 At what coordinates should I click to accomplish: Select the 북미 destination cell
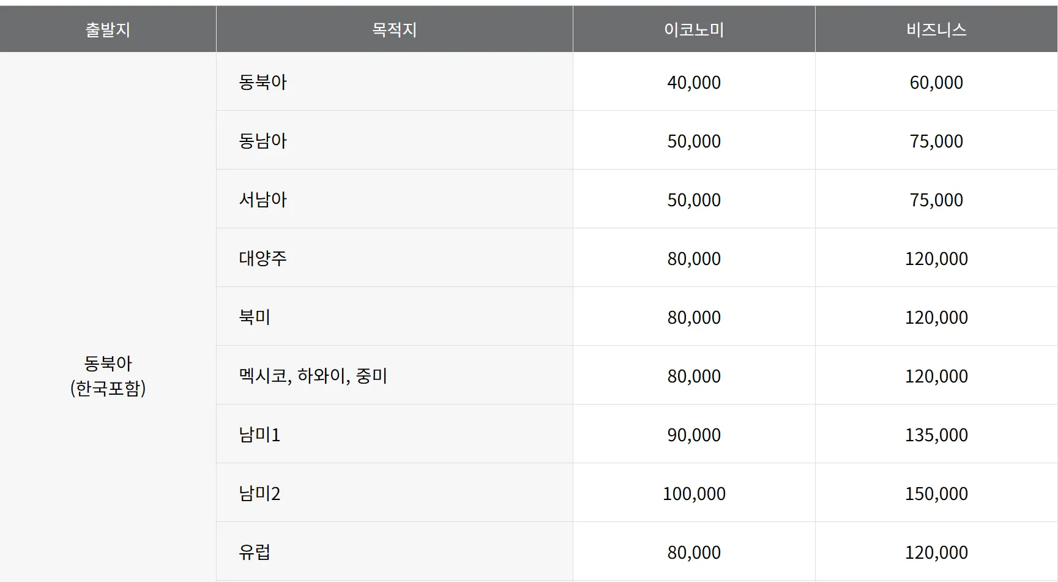(255, 317)
